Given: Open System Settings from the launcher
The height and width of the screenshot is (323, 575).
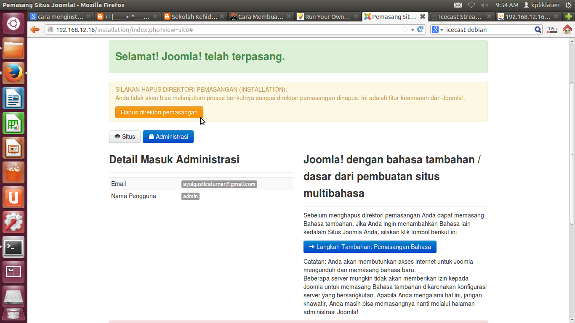Looking at the screenshot, I should pos(13,222).
